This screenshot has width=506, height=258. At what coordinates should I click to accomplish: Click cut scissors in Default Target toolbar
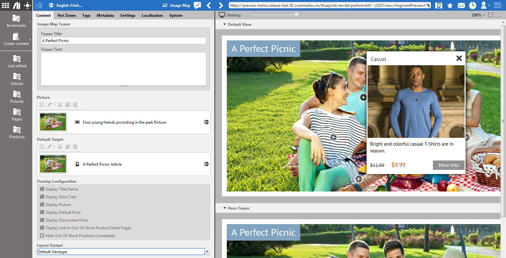60,147
